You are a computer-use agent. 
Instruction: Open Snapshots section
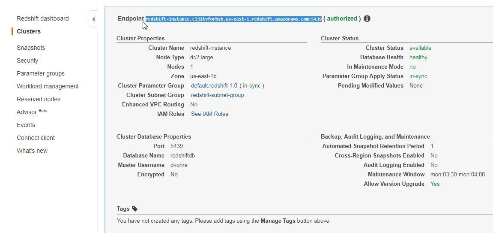(x=31, y=48)
